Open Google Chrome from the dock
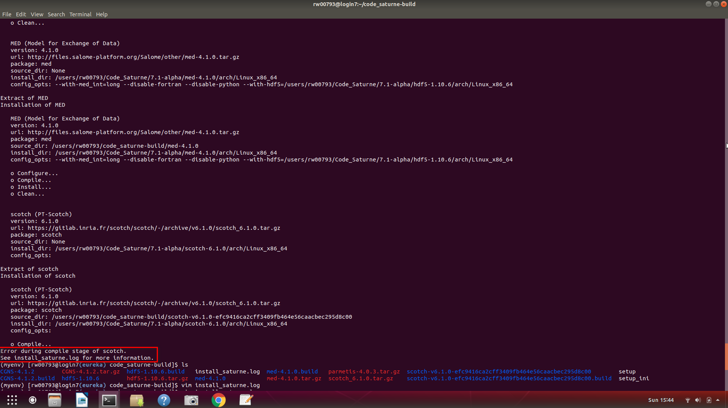 (219, 400)
